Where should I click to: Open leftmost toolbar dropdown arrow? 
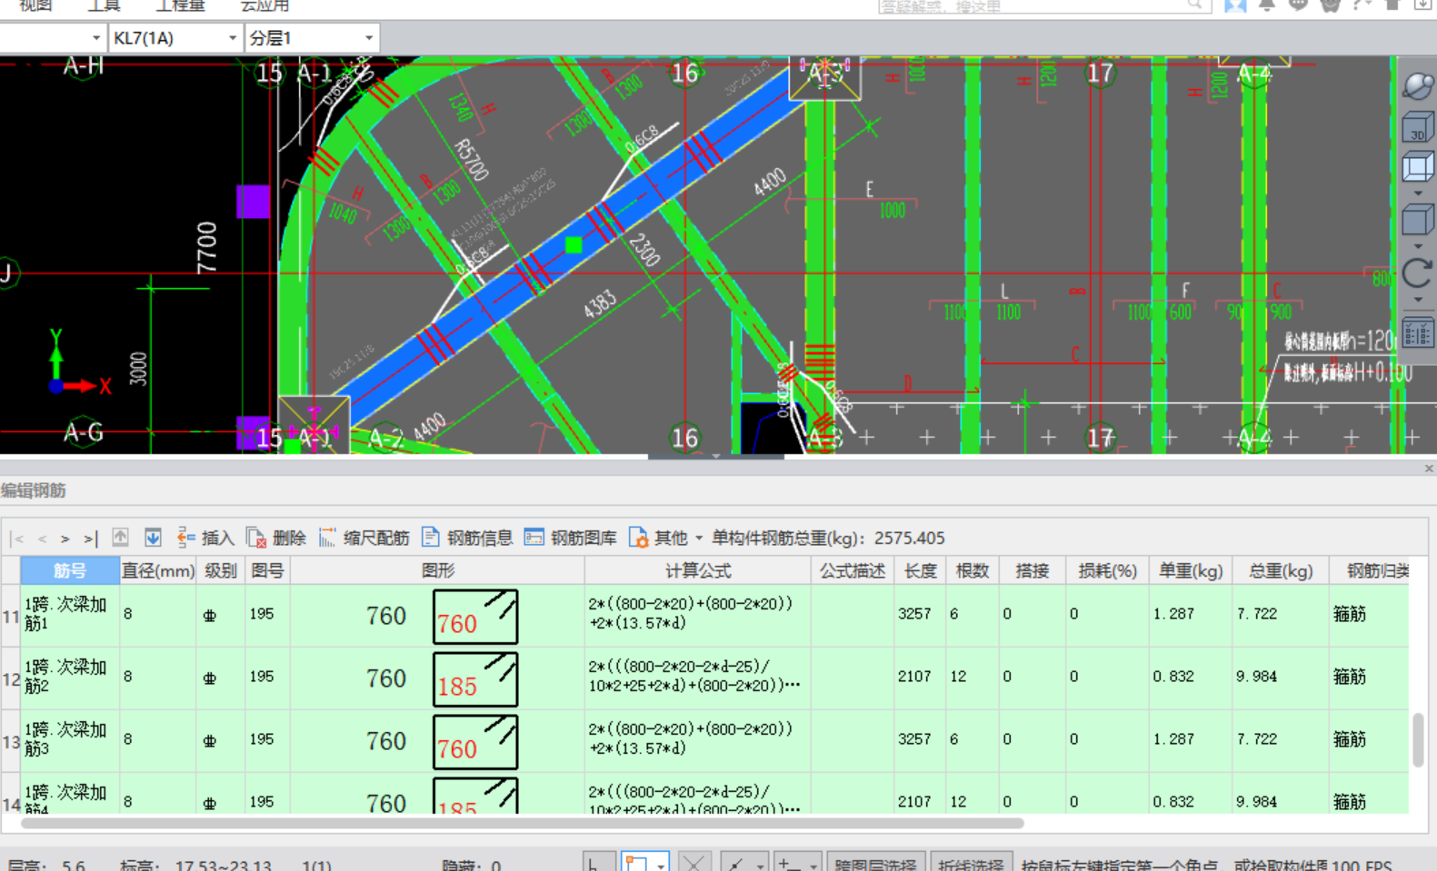pyautogui.click(x=95, y=38)
